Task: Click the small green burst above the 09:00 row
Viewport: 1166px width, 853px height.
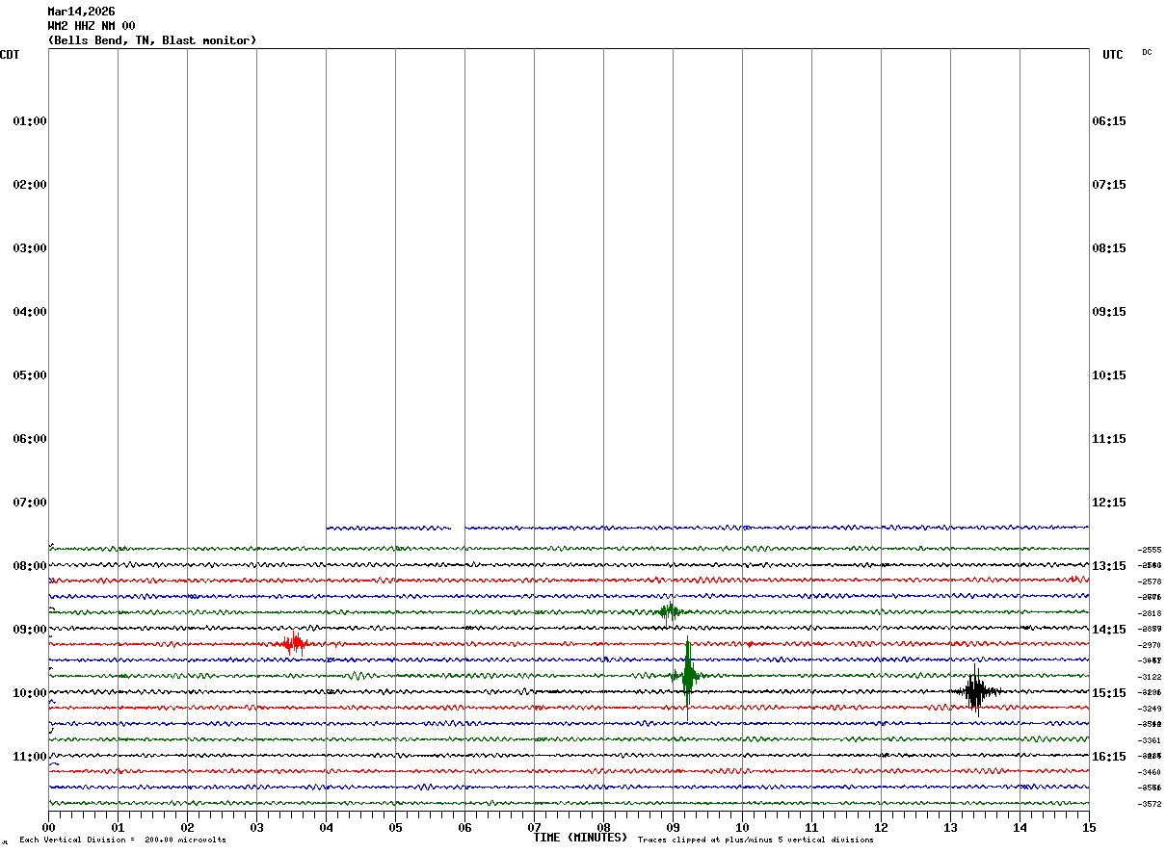Action: tap(668, 611)
